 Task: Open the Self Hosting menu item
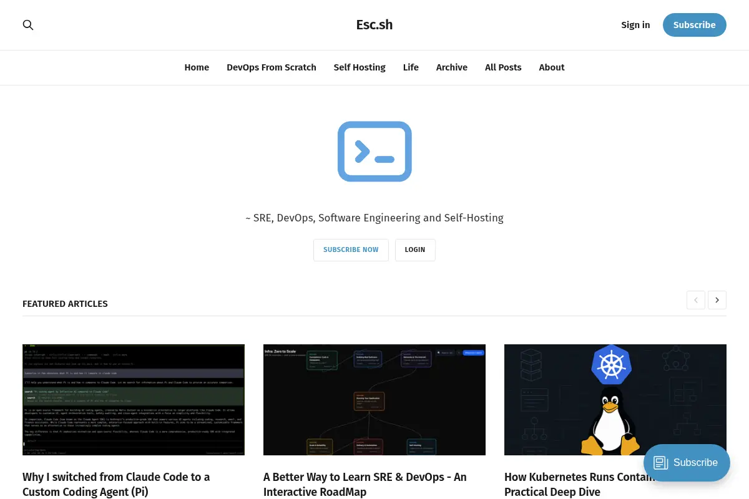[360, 67]
